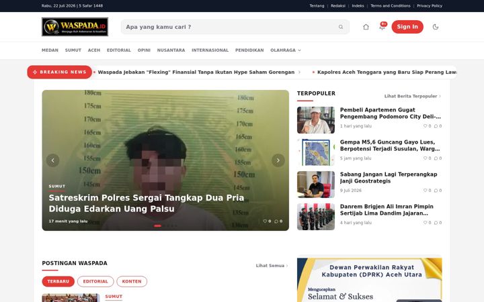Open 'Gempa M5,6 Guncang Gayo Lues' headline
Viewport: 484px width, 302px height.
[x=390, y=146]
